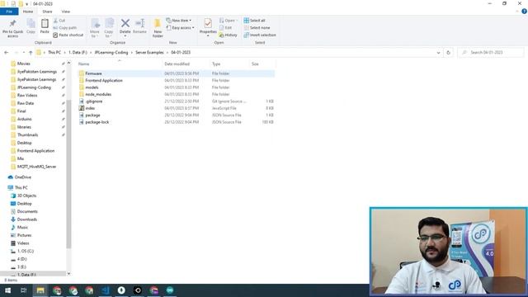The width and height of the screenshot is (528, 297).
Task: Open the Move to dropdown
Action: (x=95, y=28)
